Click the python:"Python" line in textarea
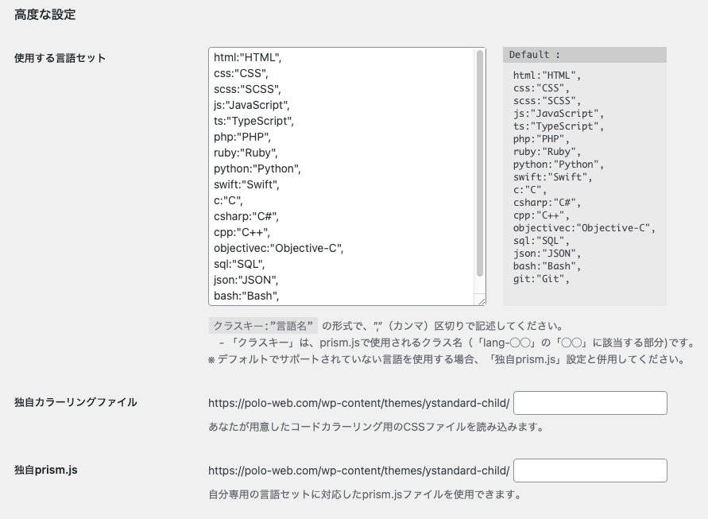 [257, 168]
